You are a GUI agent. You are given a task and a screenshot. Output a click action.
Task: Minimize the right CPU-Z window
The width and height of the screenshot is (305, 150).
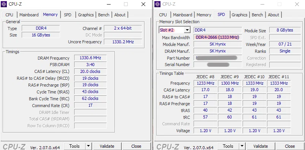262,4
